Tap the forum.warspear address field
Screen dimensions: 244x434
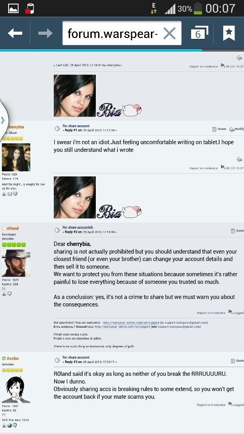[x=122, y=33]
